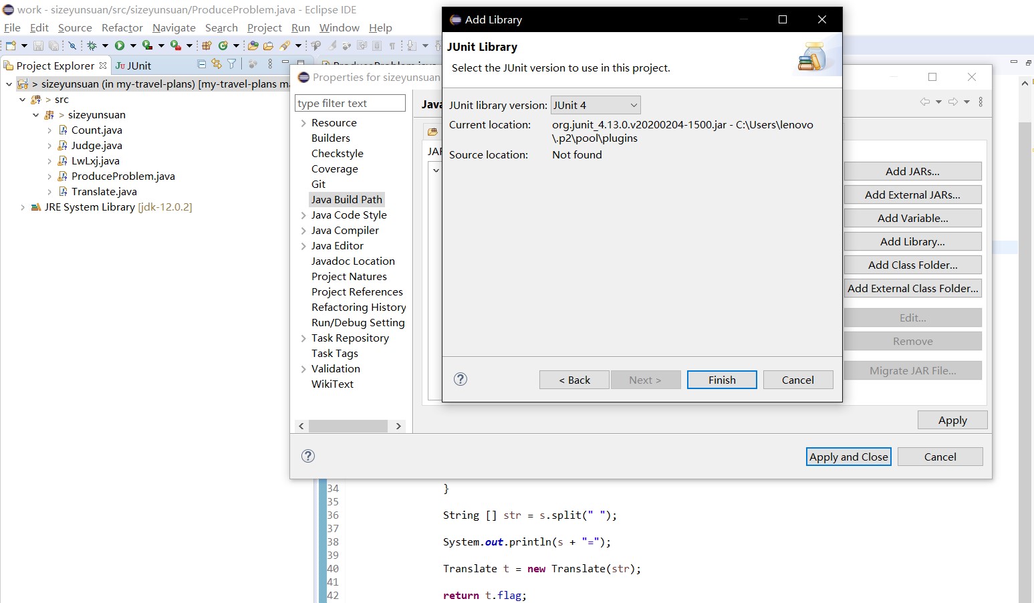Click the Coverage launch toolbar icon
The width and height of the screenshot is (1034, 603).
(147, 45)
